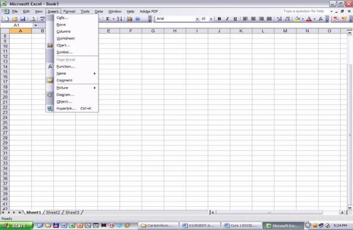353x230 pixels.
Task: Open the font size 10 dropdown
Action: pos(211,19)
